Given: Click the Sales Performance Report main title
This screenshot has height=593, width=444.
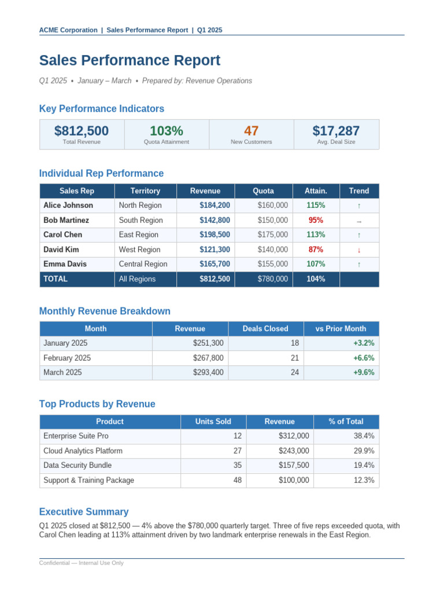Looking at the screenshot, I should pos(129,60).
